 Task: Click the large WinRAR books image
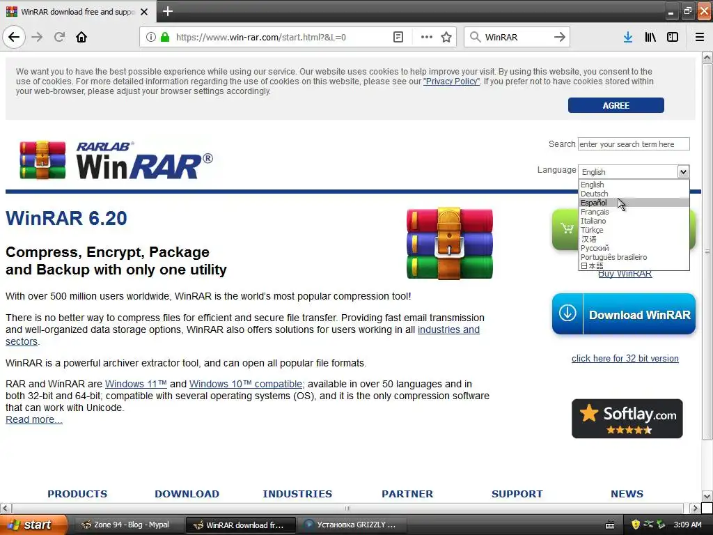pyautogui.click(x=450, y=243)
